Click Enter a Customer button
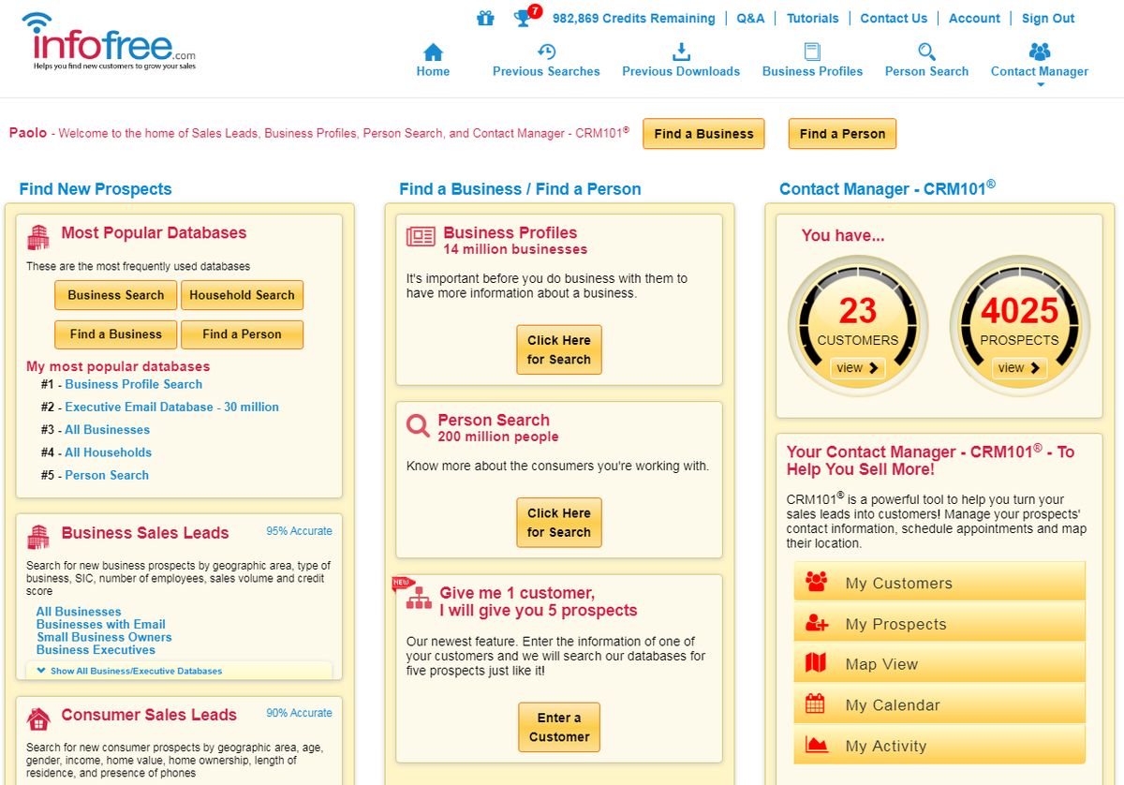This screenshot has width=1124, height=785. click(559, 727)
